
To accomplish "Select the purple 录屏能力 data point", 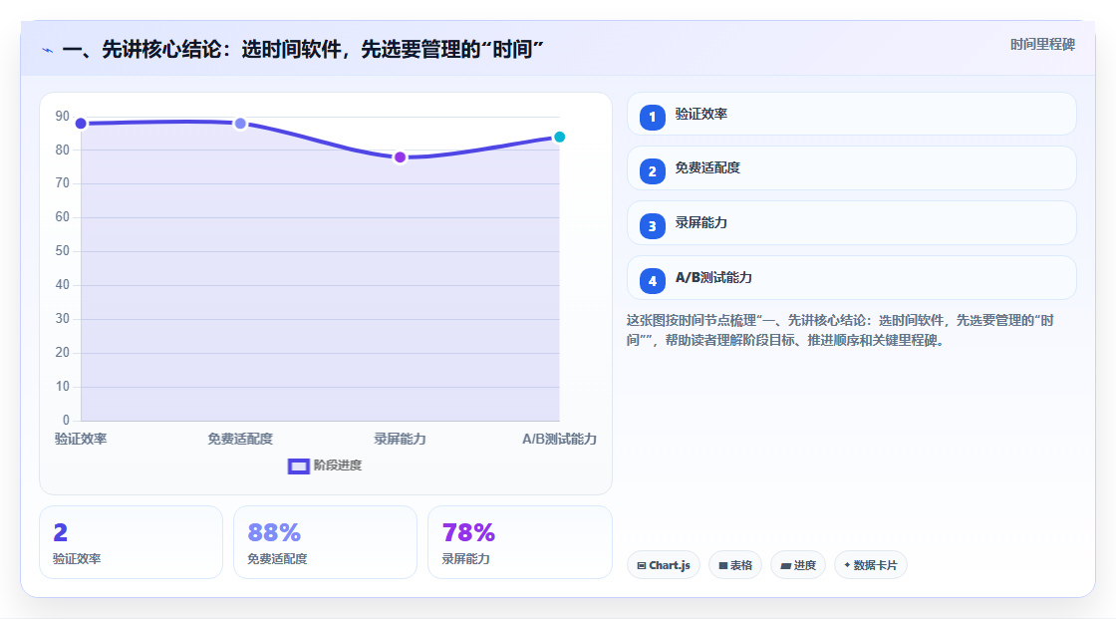I will pos(400,157).
